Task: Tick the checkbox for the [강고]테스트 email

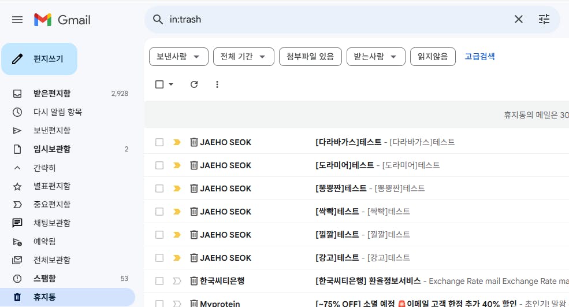Action: pos(159,258)
